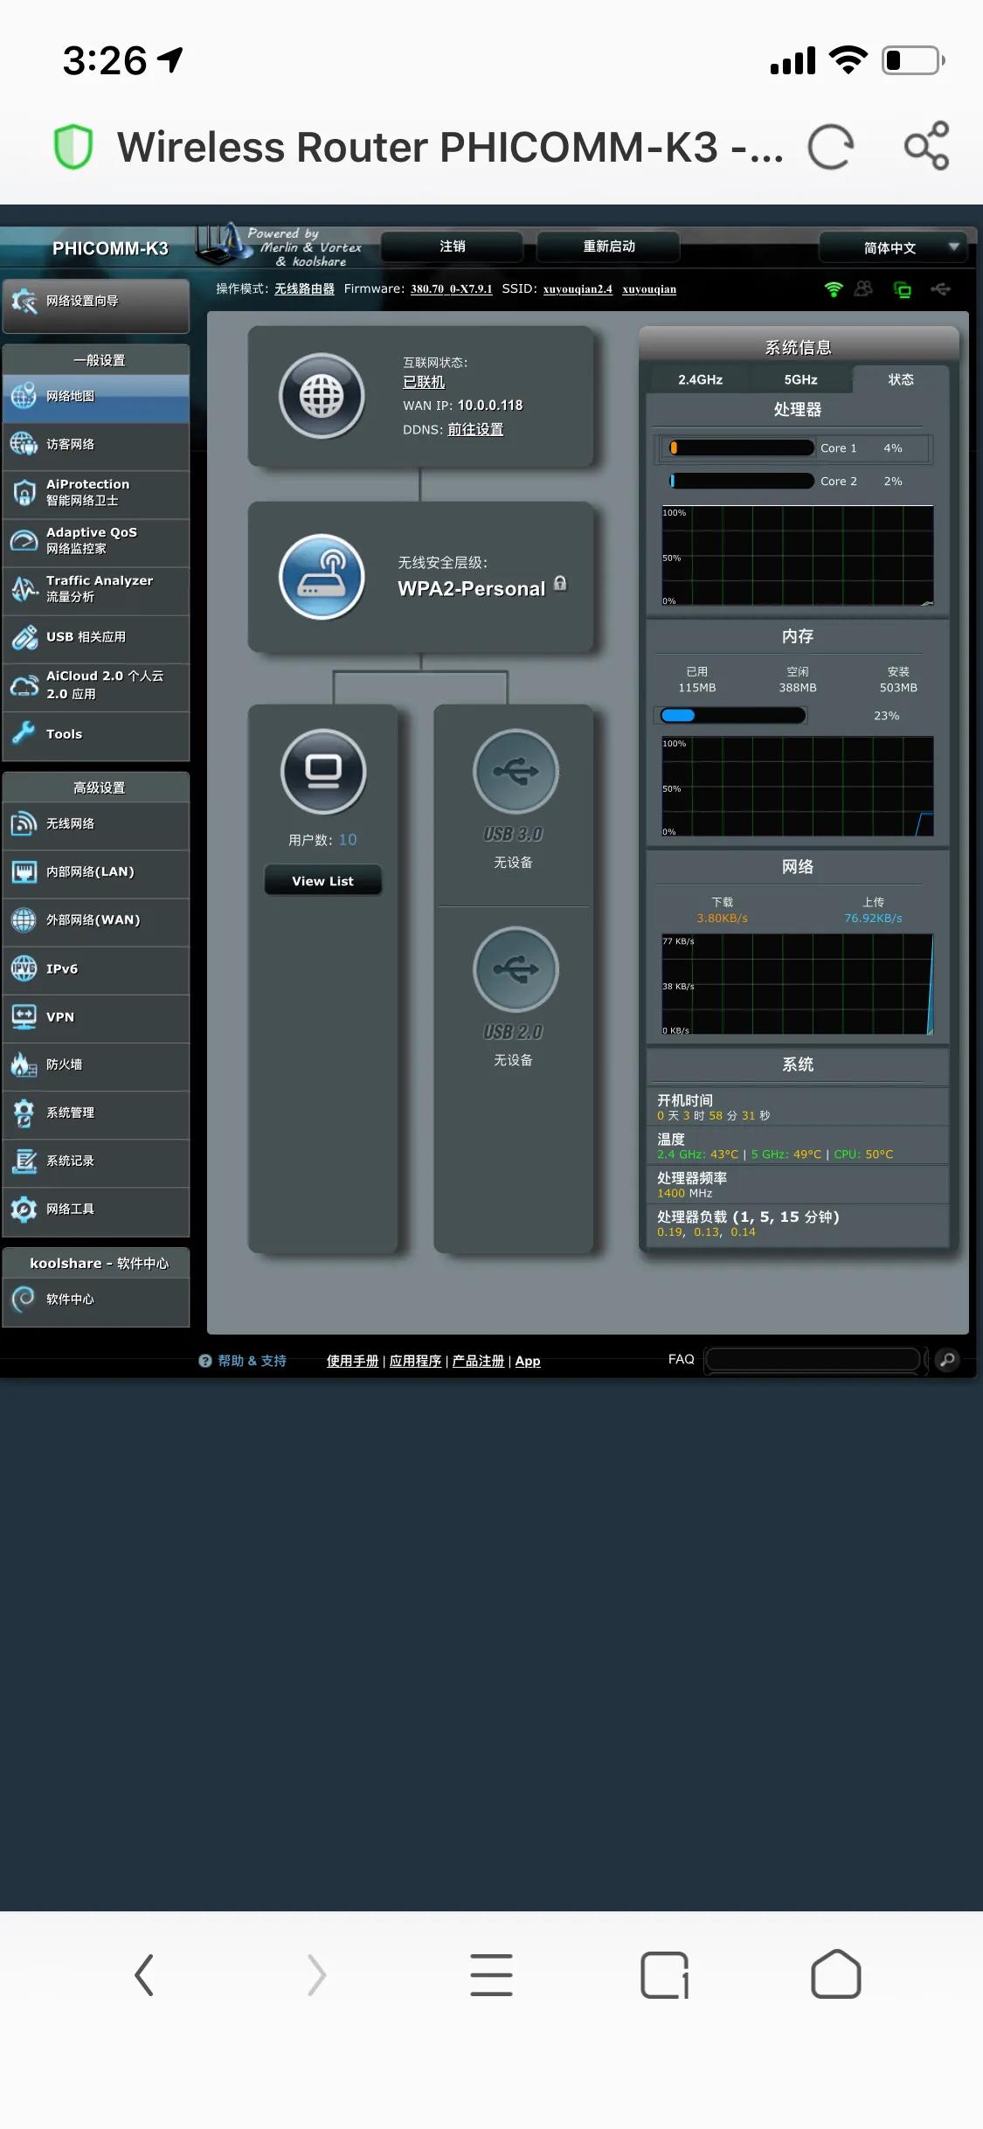Open 外部网络(WAN) settings
Image resolution: width=983 pixels, height=2129 pixels.
click(x=96, y=920)
